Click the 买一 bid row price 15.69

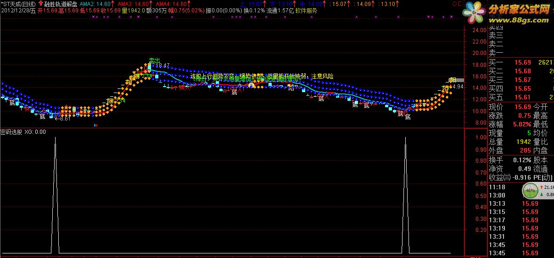tap(522, 62)
